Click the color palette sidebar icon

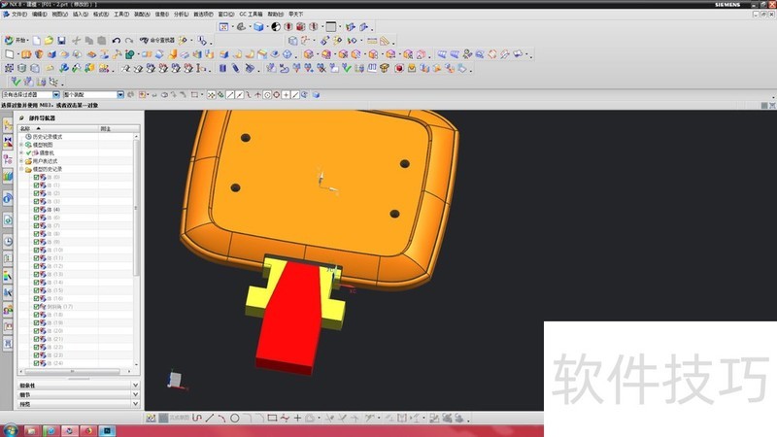pyautogui.click(x=8, y=275)
